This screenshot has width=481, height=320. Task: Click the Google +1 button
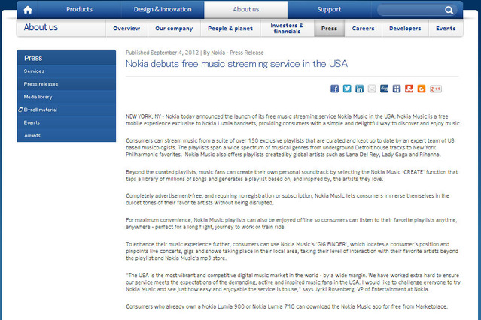(x=436, y=89)
